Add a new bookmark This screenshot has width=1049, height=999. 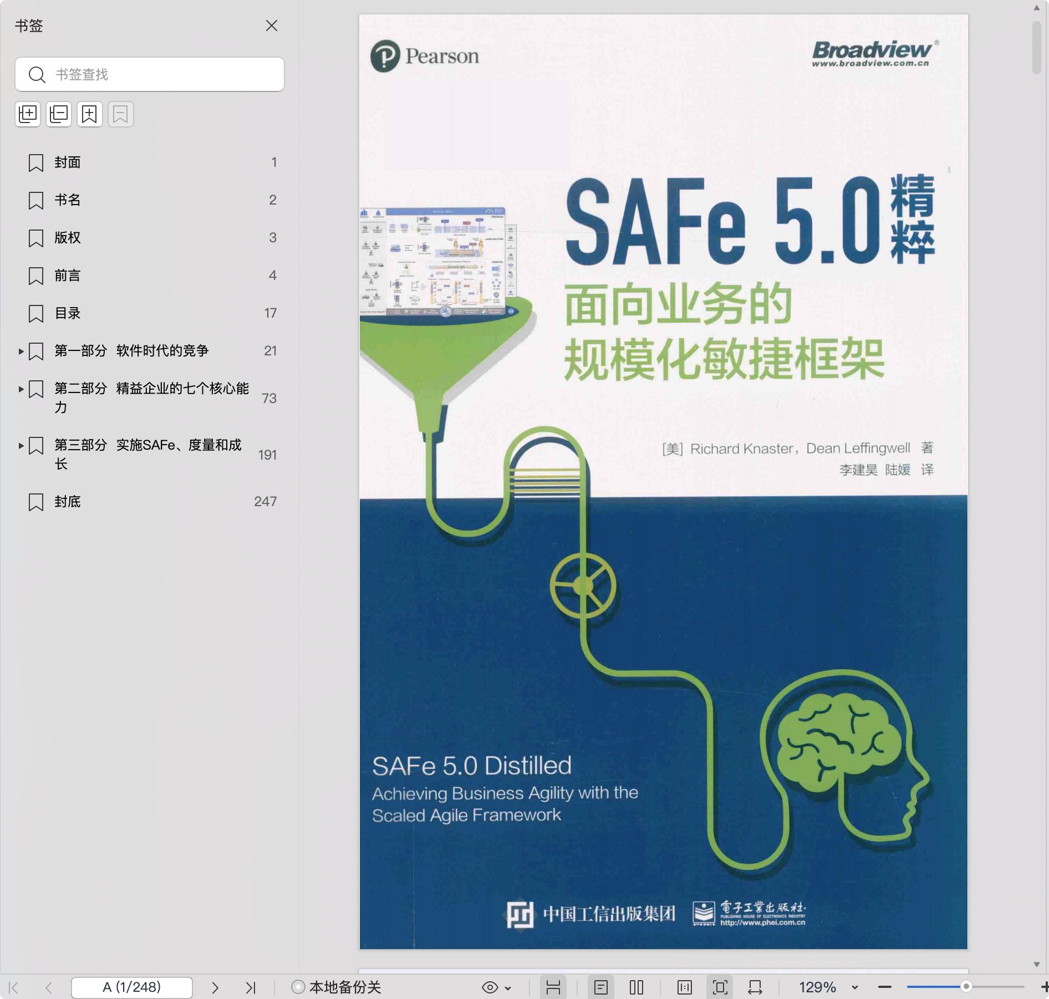click(x=90, y=114)
